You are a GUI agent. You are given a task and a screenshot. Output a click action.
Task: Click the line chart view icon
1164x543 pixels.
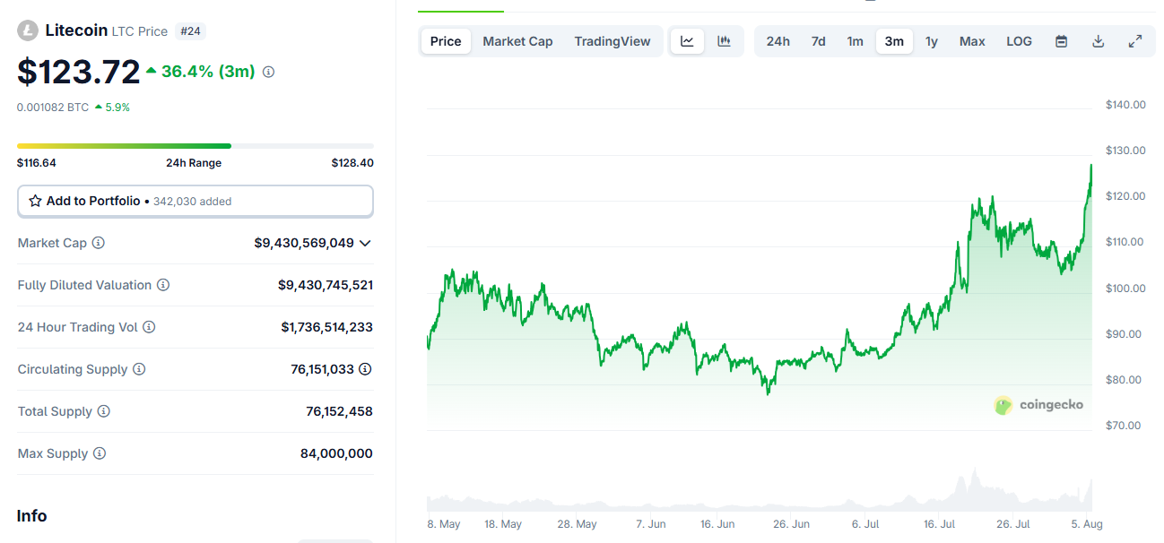[688, 41]
